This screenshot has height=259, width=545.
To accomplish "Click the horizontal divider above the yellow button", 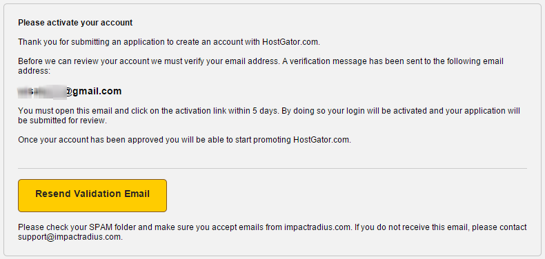I will 272,169.
